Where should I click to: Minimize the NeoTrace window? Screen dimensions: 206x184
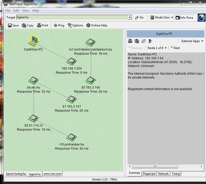click(x=184, y=3)
